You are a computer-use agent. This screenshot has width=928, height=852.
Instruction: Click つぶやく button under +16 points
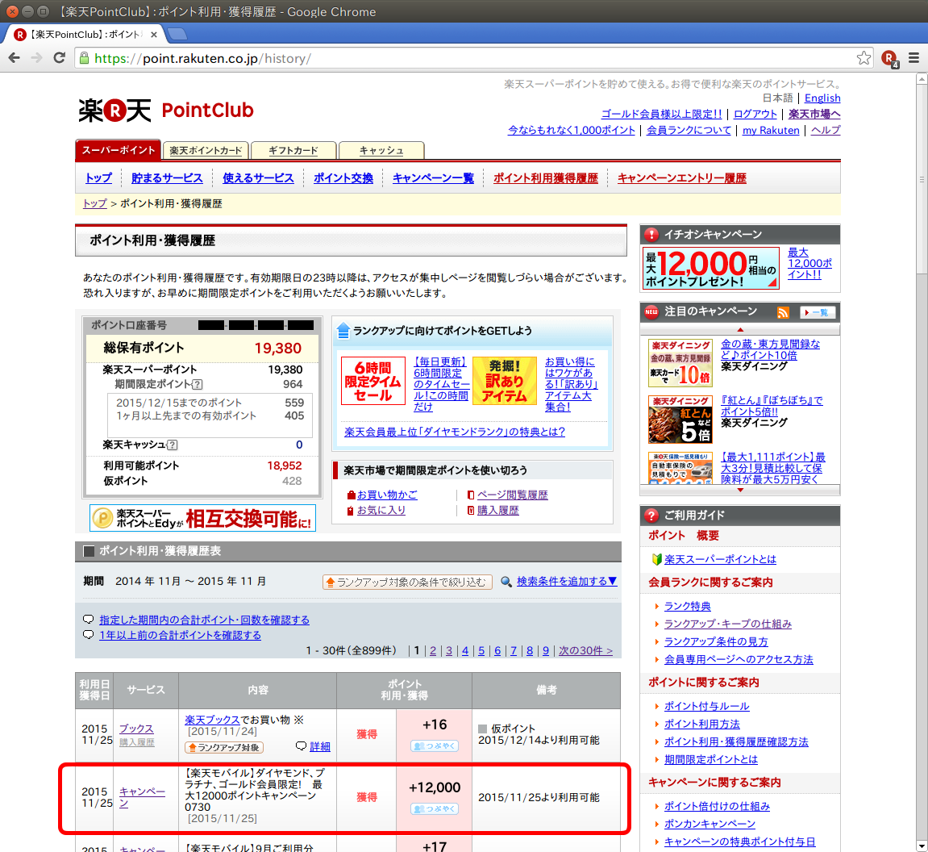[x=435, y=746]
